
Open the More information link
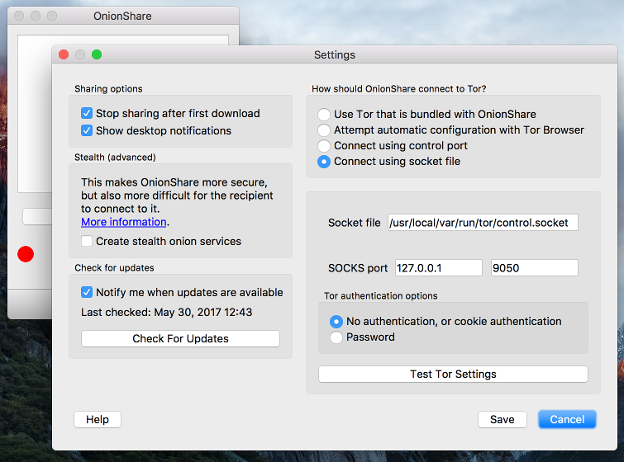[124, 222]
